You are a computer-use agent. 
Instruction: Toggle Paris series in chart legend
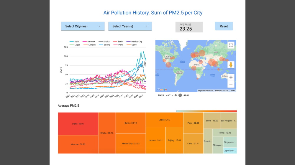point(118,45)
